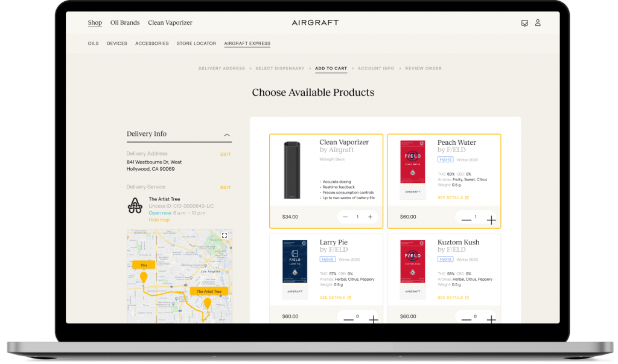Click the AIRGRAFT logo
This screenshot has width=618, height=364.
click(315, 22)
